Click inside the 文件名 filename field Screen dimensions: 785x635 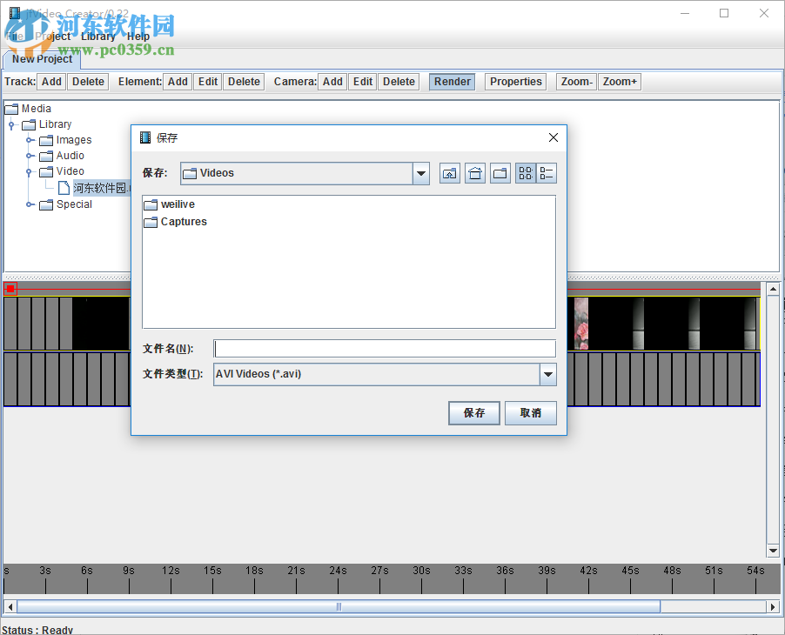pyautogui.click(x=385, y=348)
